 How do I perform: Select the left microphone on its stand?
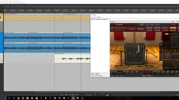point(130,52)
